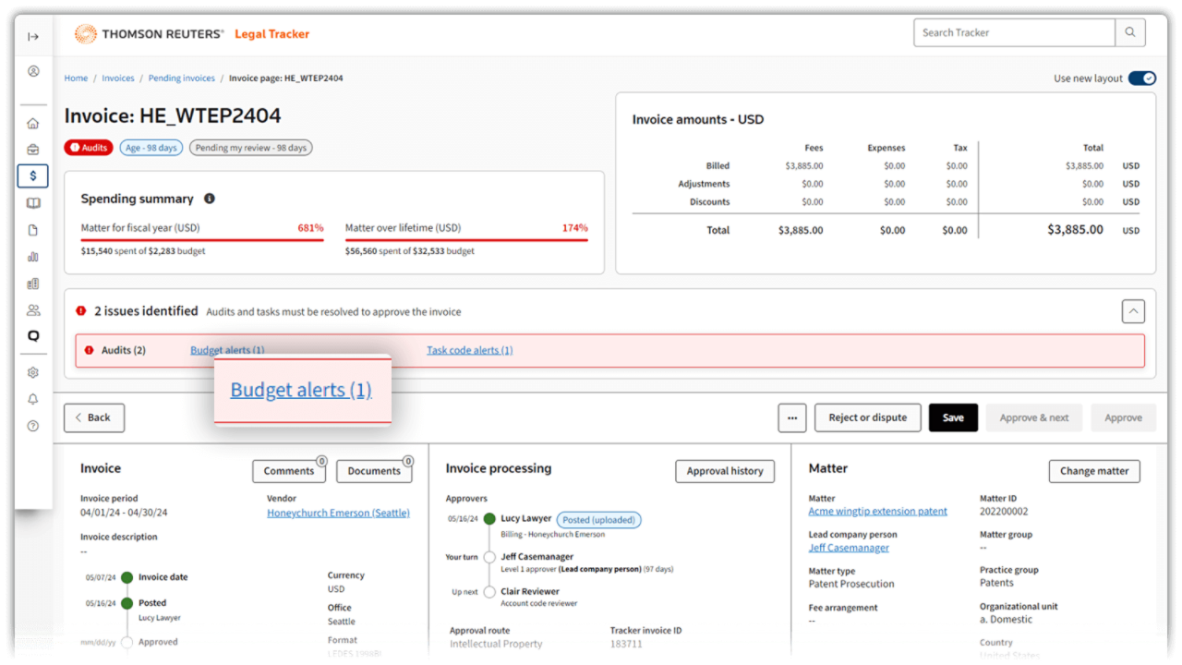
Task: Open the matters briefcase icon
Action: [x=33, y=150]
